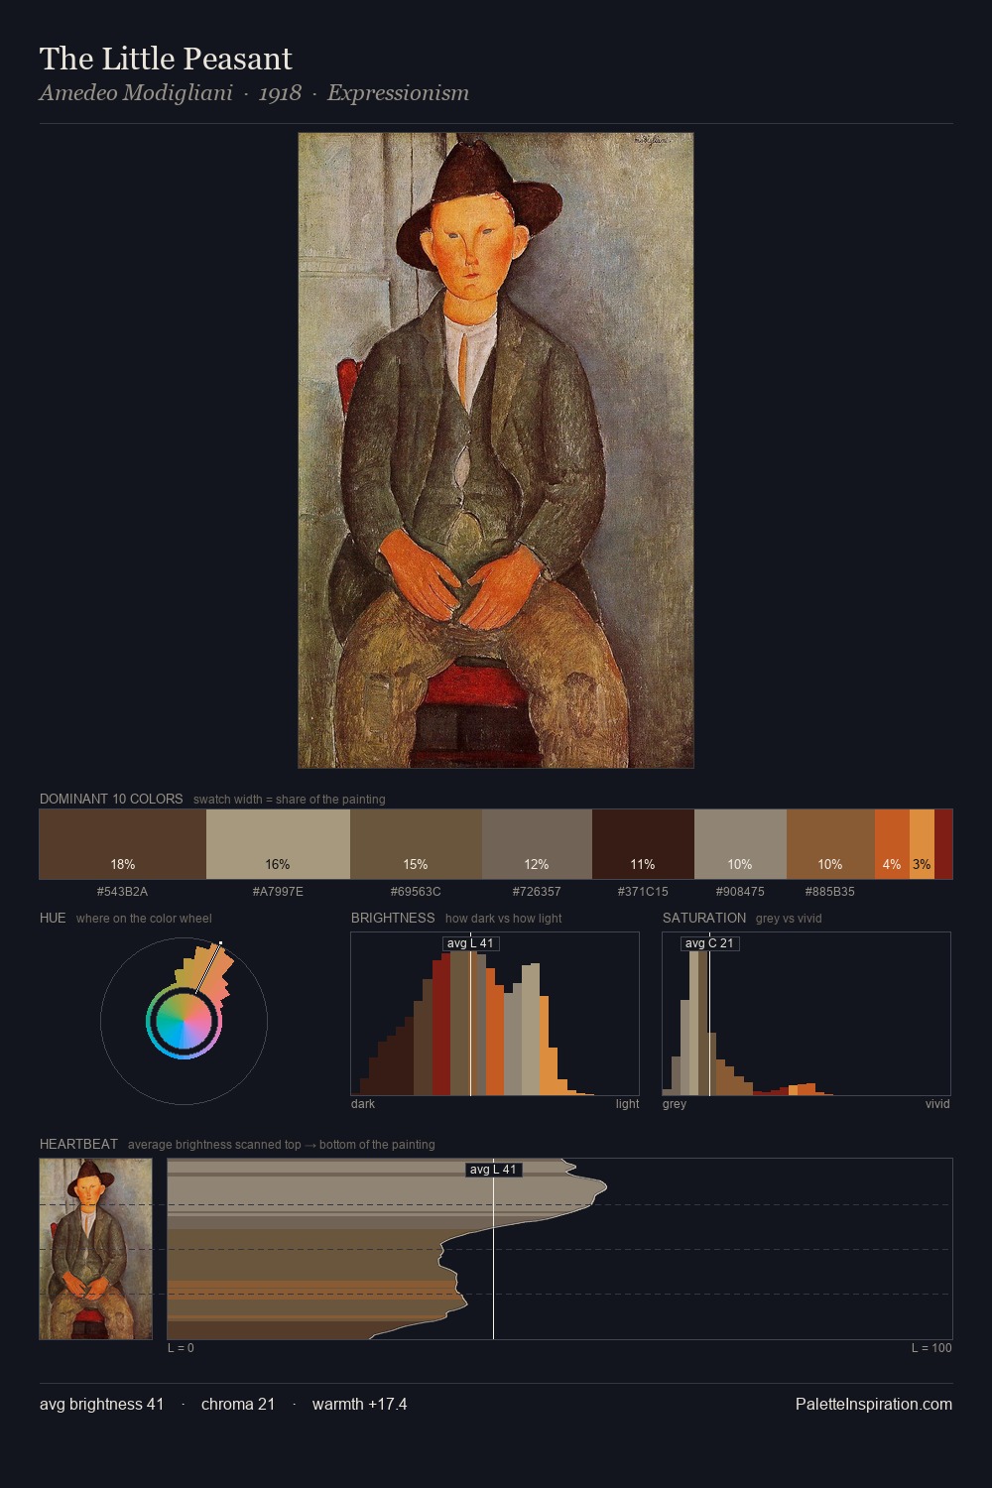Click the hex code #371C15
The width and height of the screenshot is (992, 1488).
click(x=643, y=892)
